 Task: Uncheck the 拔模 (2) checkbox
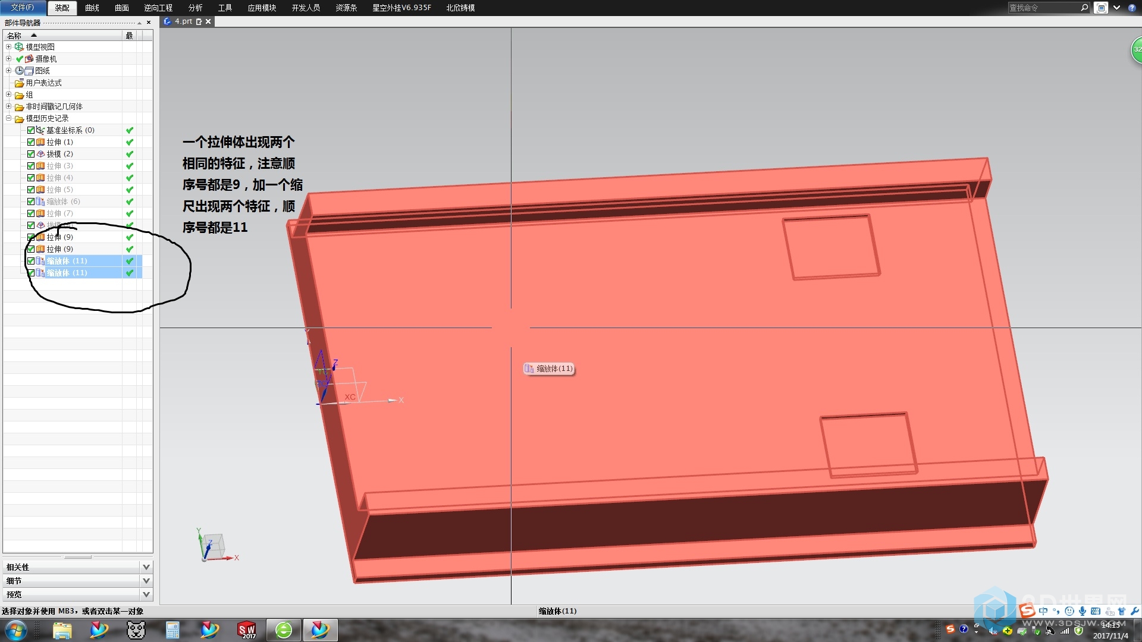point(31,154)
